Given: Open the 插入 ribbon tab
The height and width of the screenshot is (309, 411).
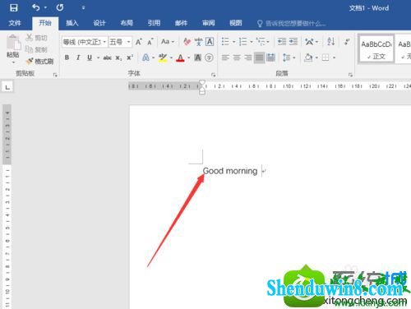Looking at the screenshot, I should click(72, 23).
